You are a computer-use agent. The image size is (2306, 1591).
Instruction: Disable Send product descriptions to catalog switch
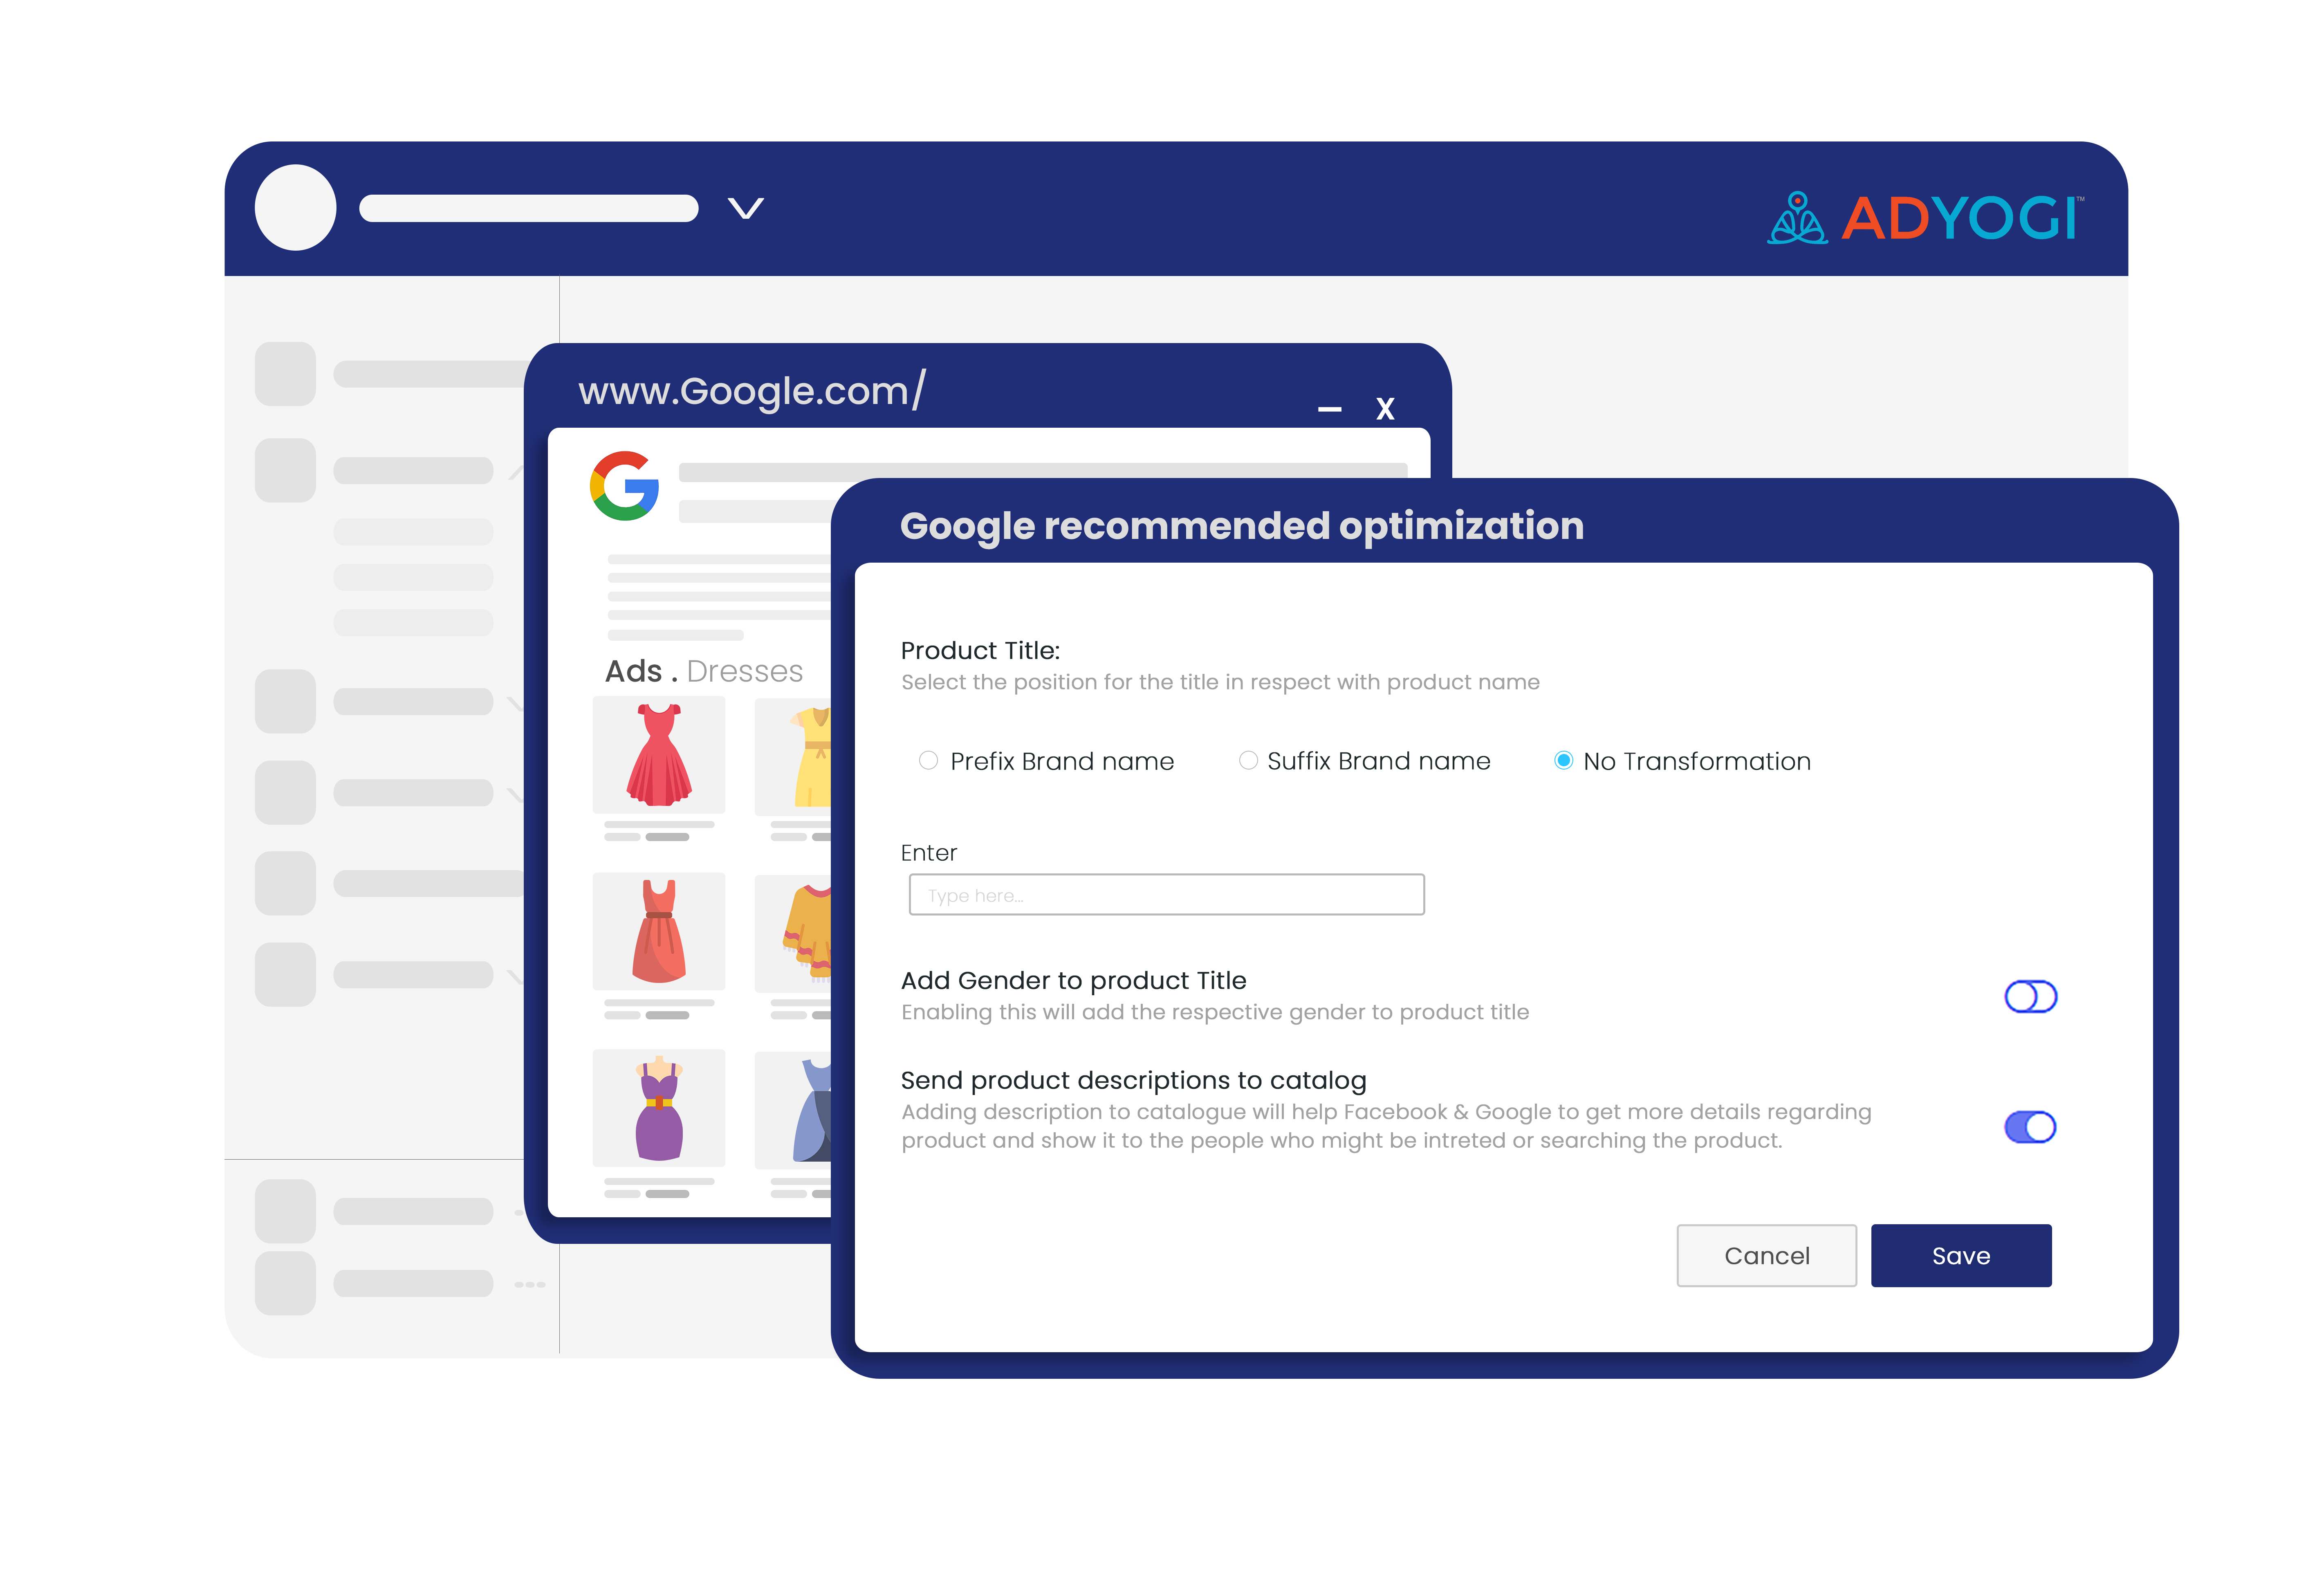tap(2030, 1126)
